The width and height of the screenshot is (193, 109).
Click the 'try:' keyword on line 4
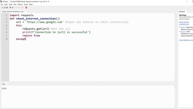tap(19, 25)
